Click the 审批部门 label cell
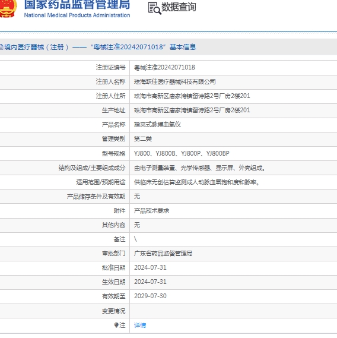 [65, 254]
